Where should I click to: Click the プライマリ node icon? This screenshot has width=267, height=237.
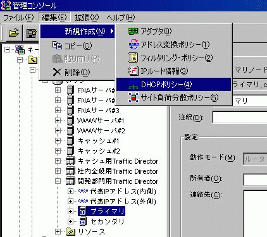point(82,211)
